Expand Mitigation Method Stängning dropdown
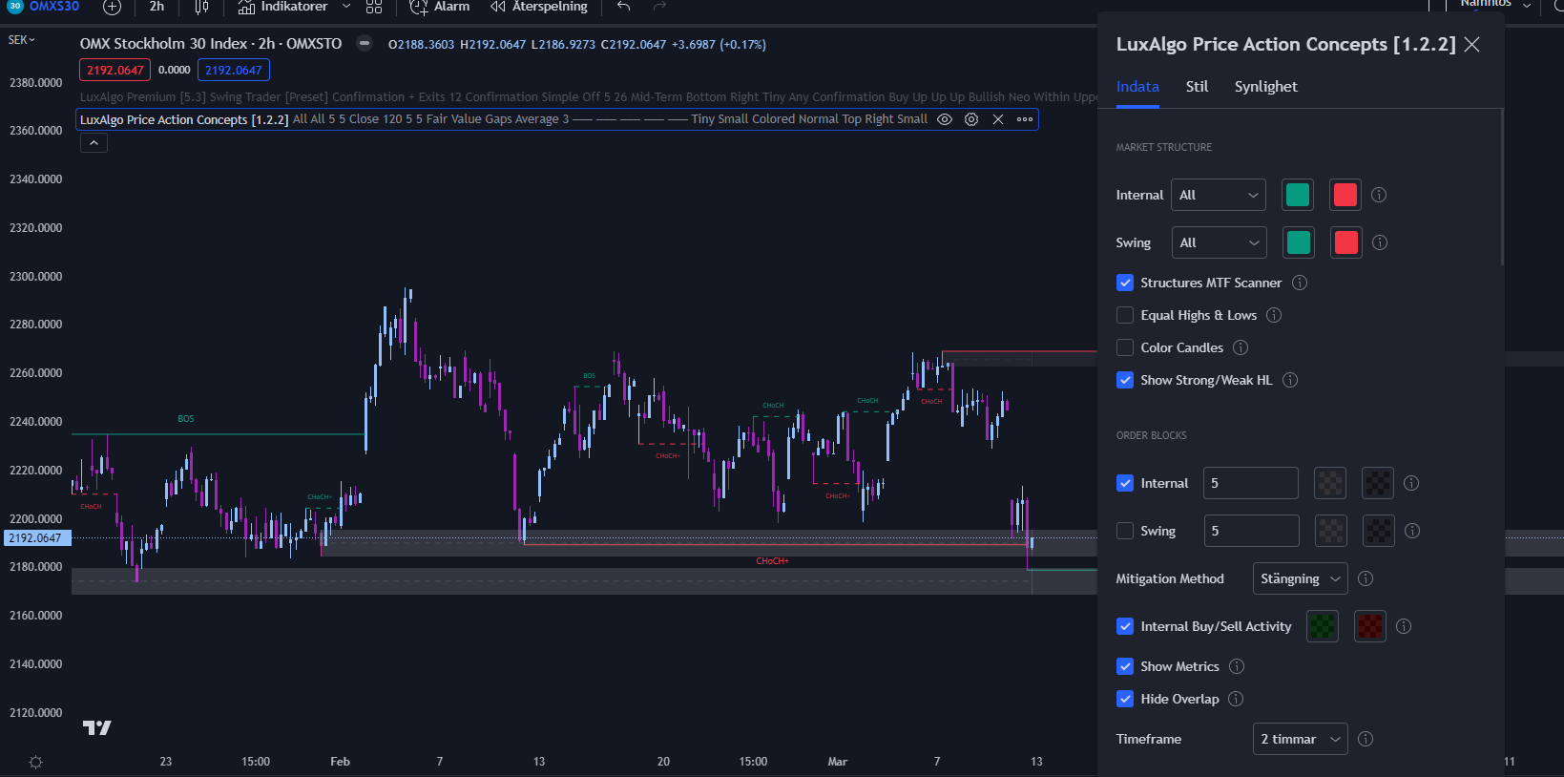The height and width of the screenshot is (777, 1564). pos(1300,578)
